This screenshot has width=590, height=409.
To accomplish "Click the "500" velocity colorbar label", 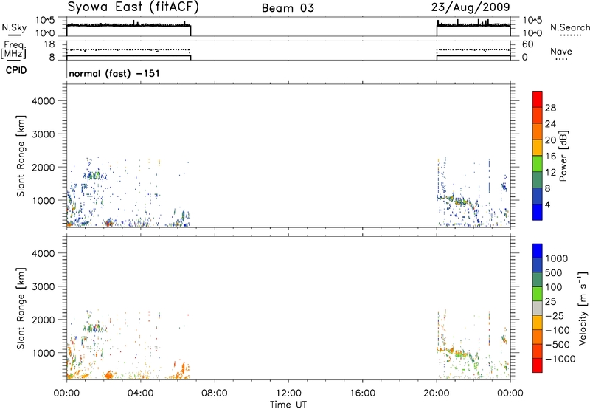I will tap(555, 273).
